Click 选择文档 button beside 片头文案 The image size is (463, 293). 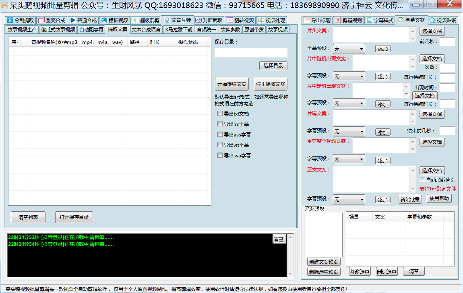tap(432, 31)
